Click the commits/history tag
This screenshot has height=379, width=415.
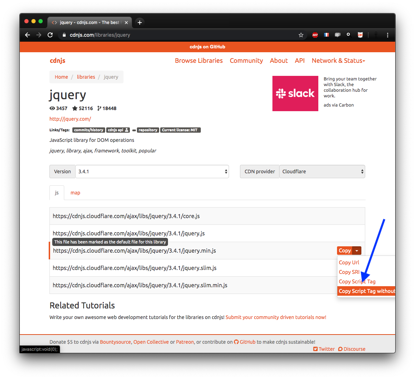click(x=89, y=130)
